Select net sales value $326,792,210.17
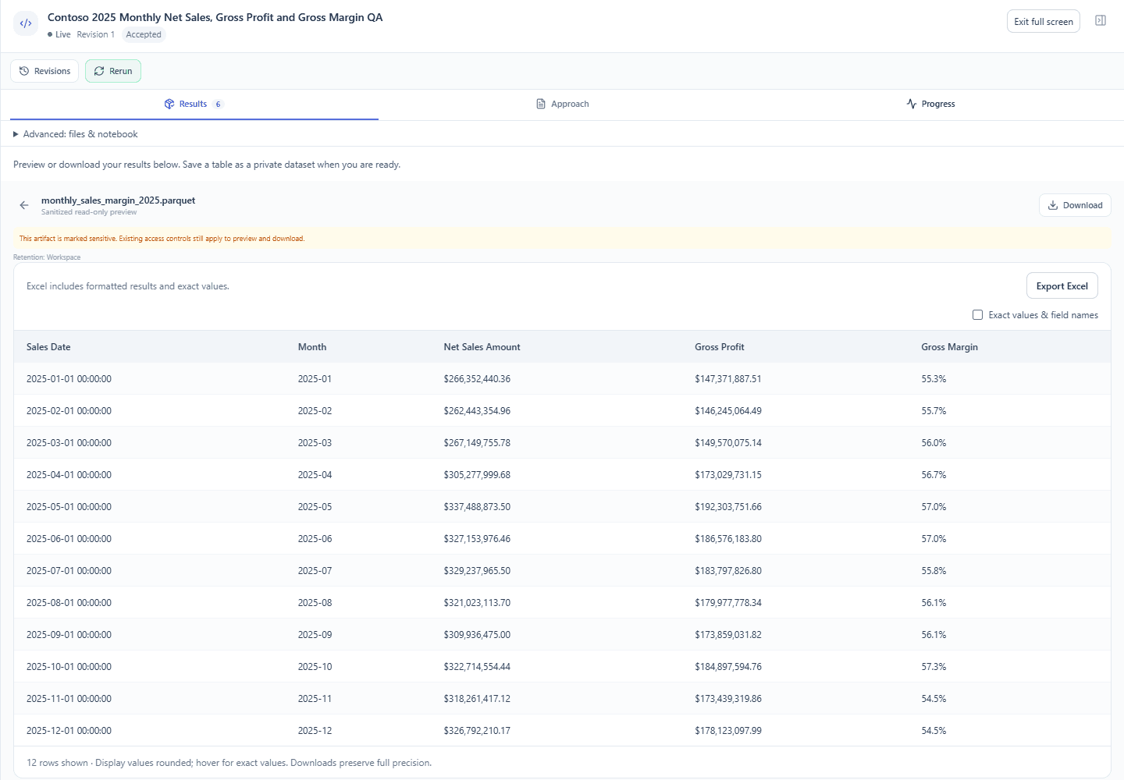1124x780 pixels. tap(477, 731)
